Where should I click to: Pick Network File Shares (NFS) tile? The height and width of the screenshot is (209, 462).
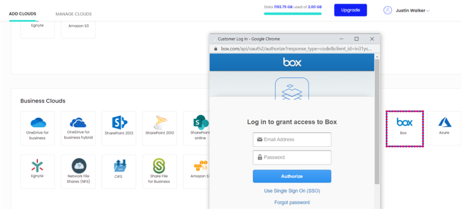point(78,172)
